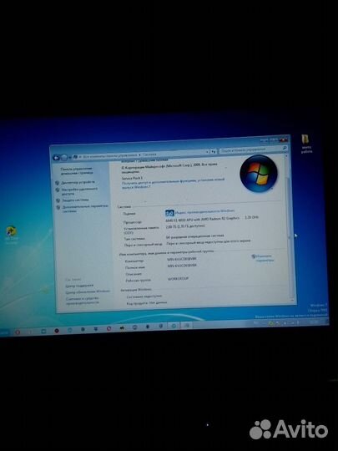Click the Forward arrow navigation button
The image size is (338, 451).
click(x=64, y=157)
